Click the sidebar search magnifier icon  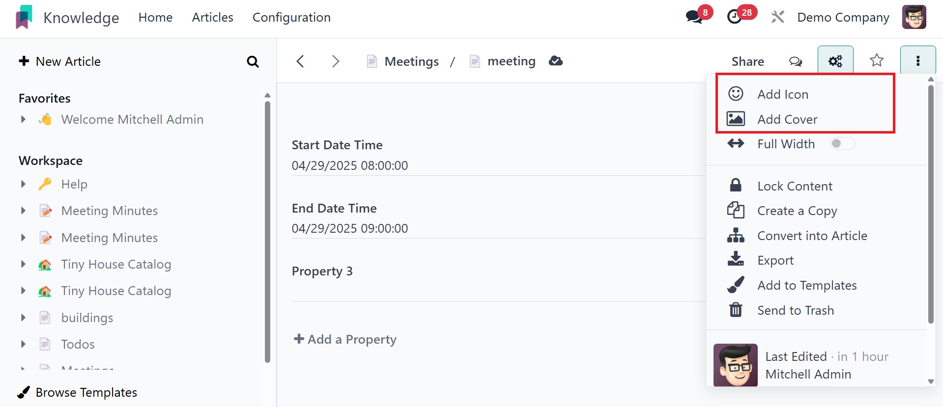tap(253, 62)
